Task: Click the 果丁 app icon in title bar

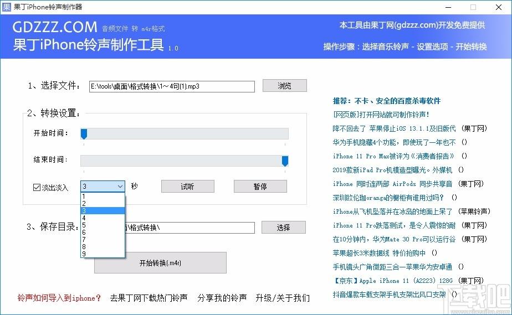Action: tap(6, 7)
